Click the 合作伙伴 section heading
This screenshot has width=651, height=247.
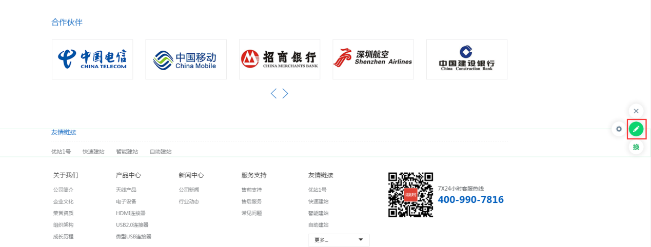point(67,22)
